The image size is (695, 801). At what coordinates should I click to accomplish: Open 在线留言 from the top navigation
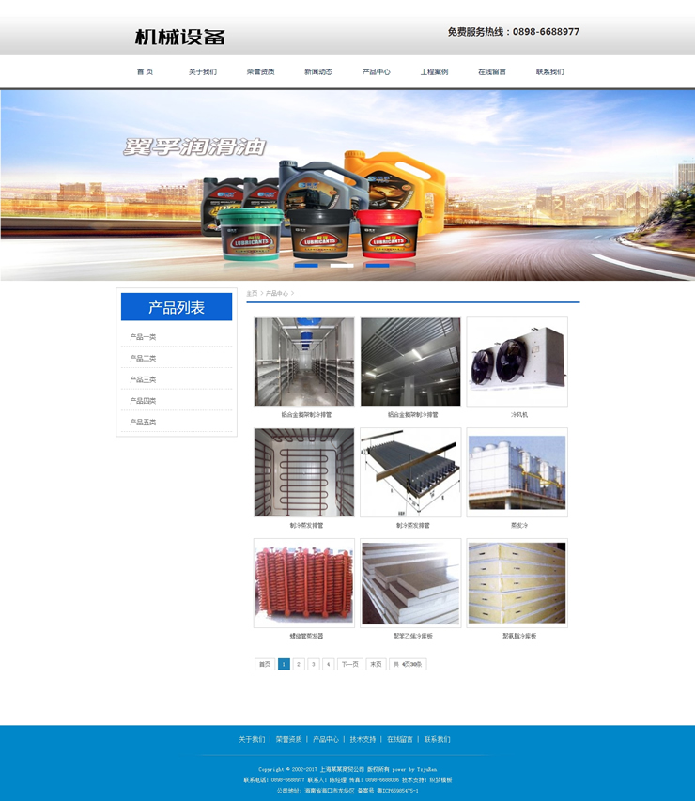pos(491,71)
